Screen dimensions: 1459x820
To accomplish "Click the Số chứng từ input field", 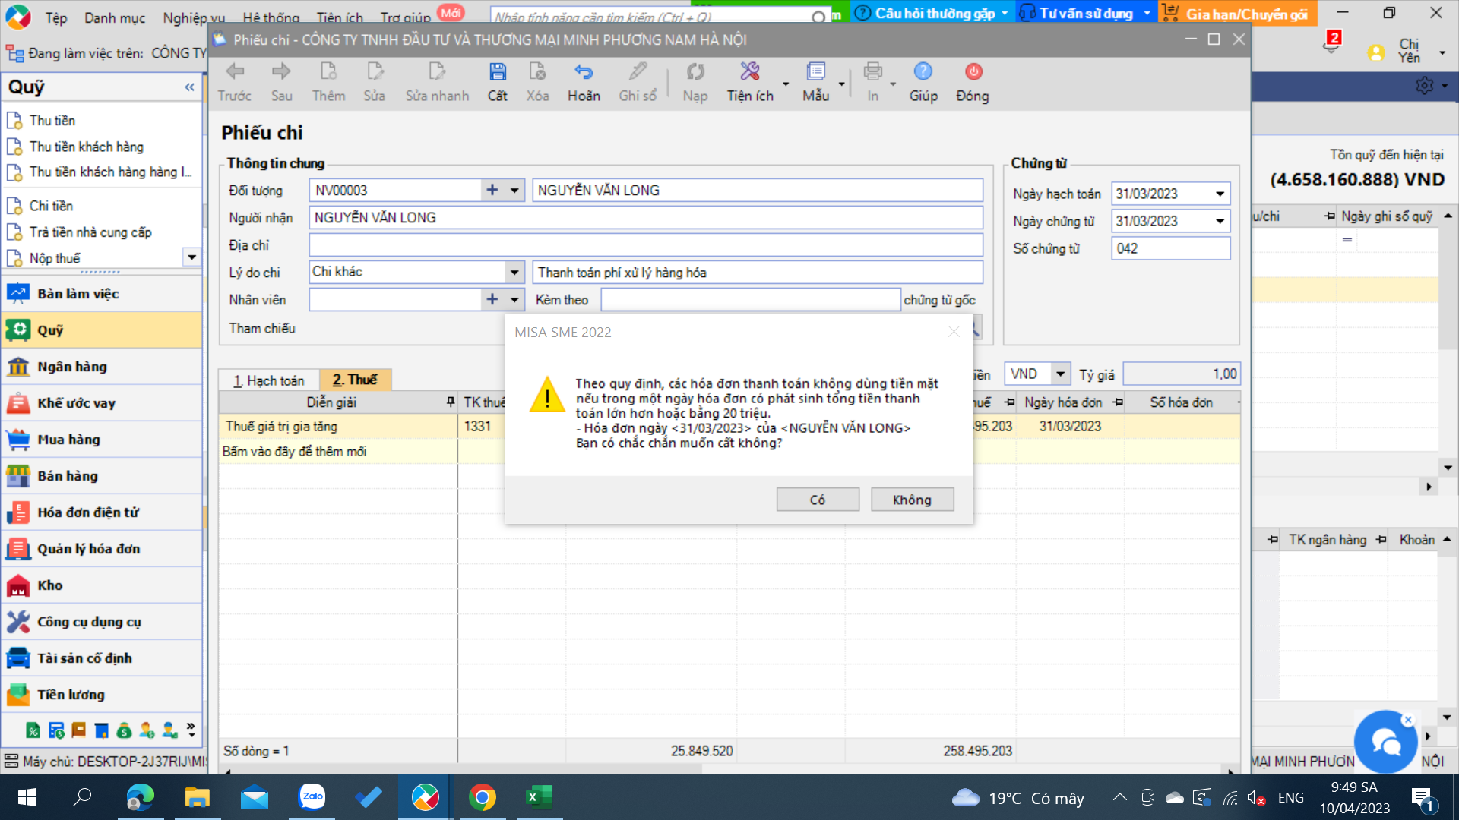I will [1170, 248].
